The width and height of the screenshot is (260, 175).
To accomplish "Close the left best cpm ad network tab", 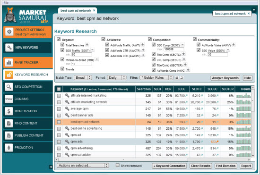I will tap(94, 10).
